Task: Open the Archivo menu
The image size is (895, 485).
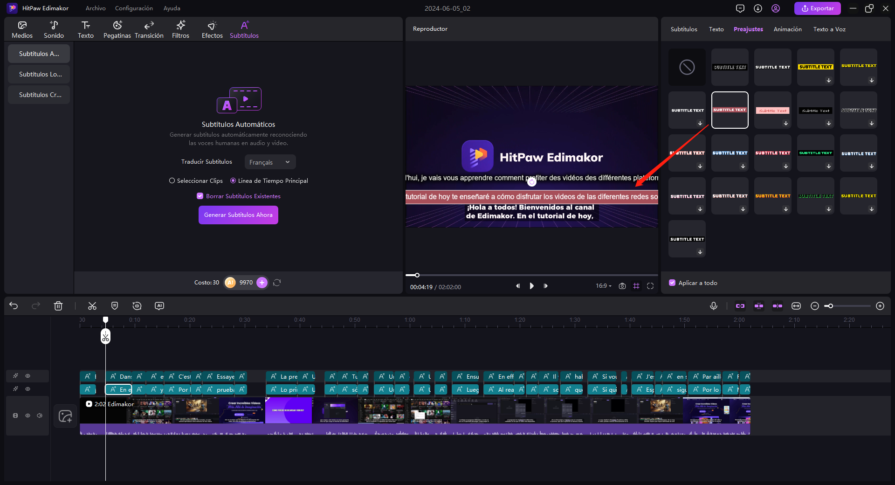Action: [x=96, y=8]
